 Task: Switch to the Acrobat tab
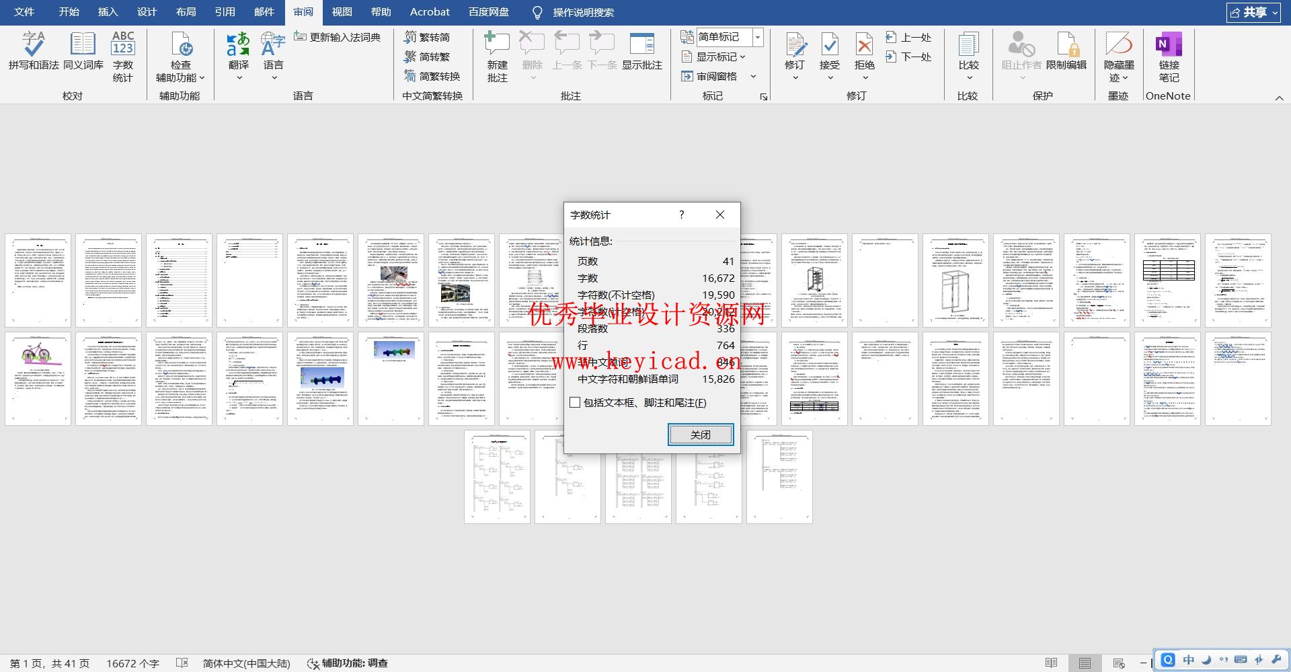pos(430,12)
